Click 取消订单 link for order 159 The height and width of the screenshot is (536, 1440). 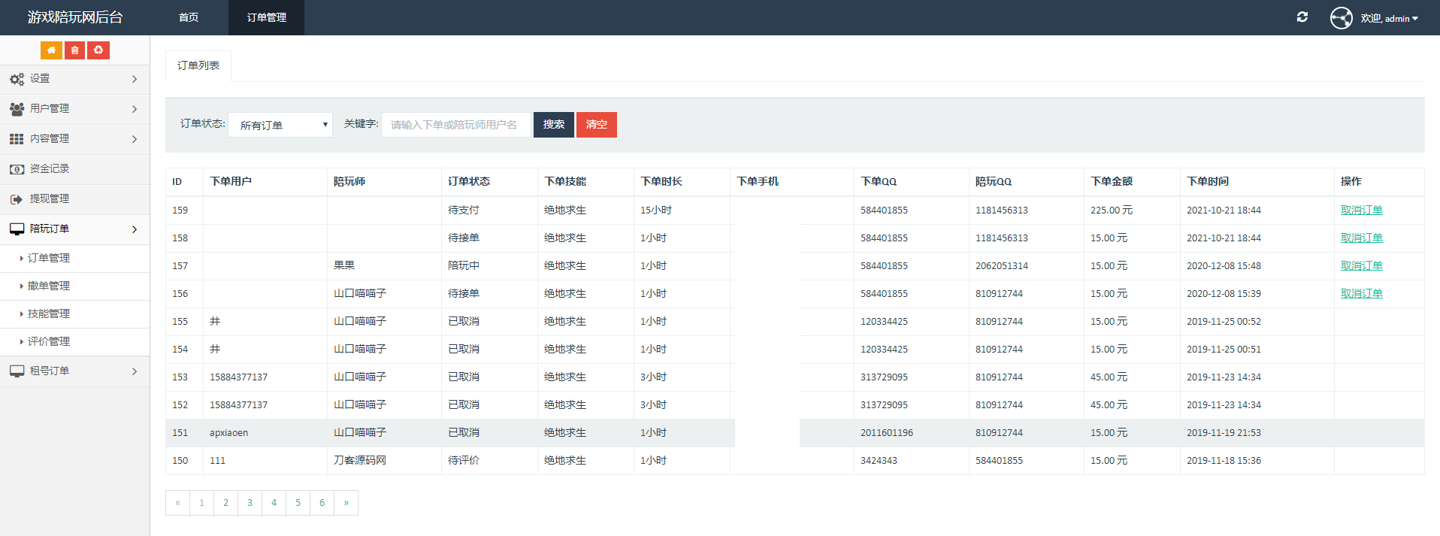click(x=1361, y=210)
